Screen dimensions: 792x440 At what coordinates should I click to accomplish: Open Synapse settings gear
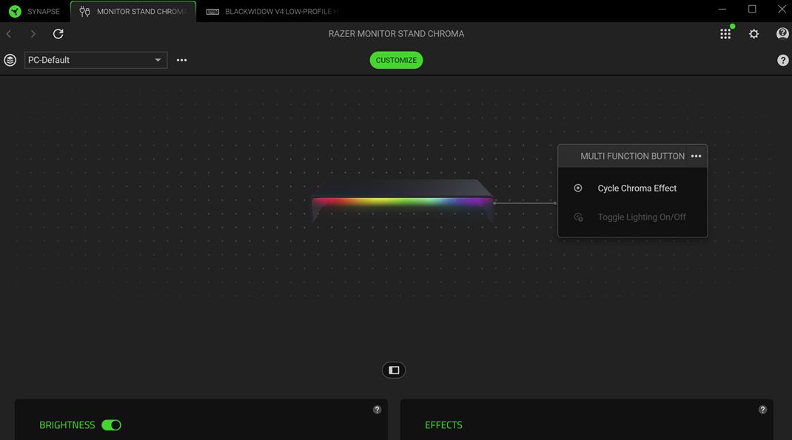[x=754, y=33]
